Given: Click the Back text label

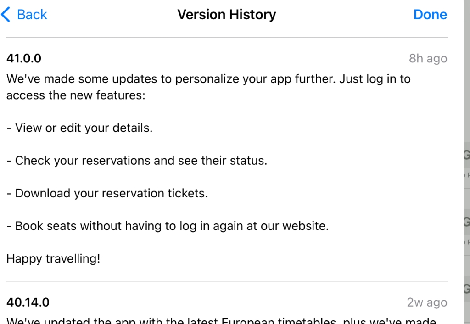Looking at the screenshot, I should point(32,14).
